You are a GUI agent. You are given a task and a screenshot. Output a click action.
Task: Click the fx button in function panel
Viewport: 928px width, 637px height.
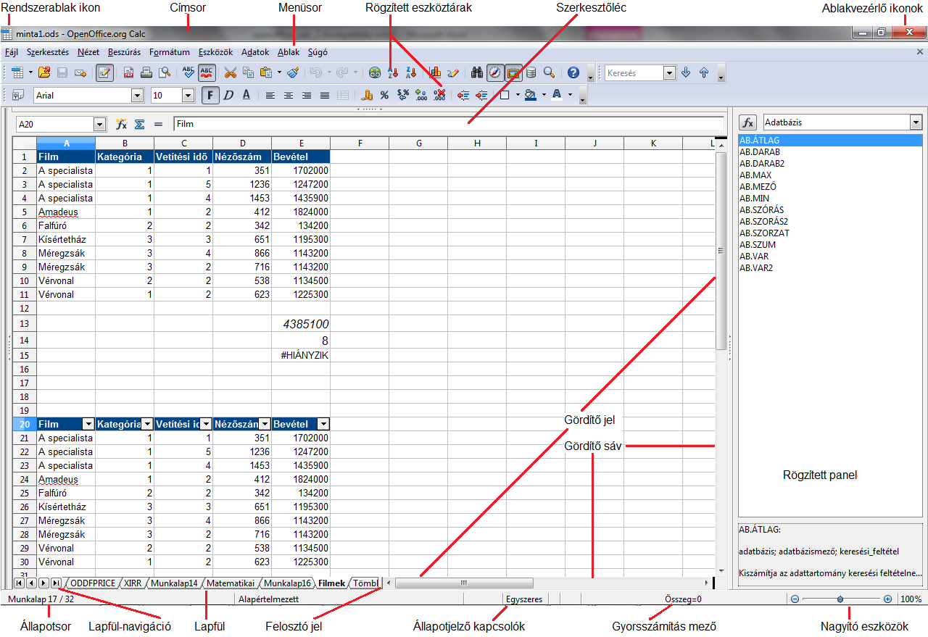pyautogui.click(x=748, y=122)
